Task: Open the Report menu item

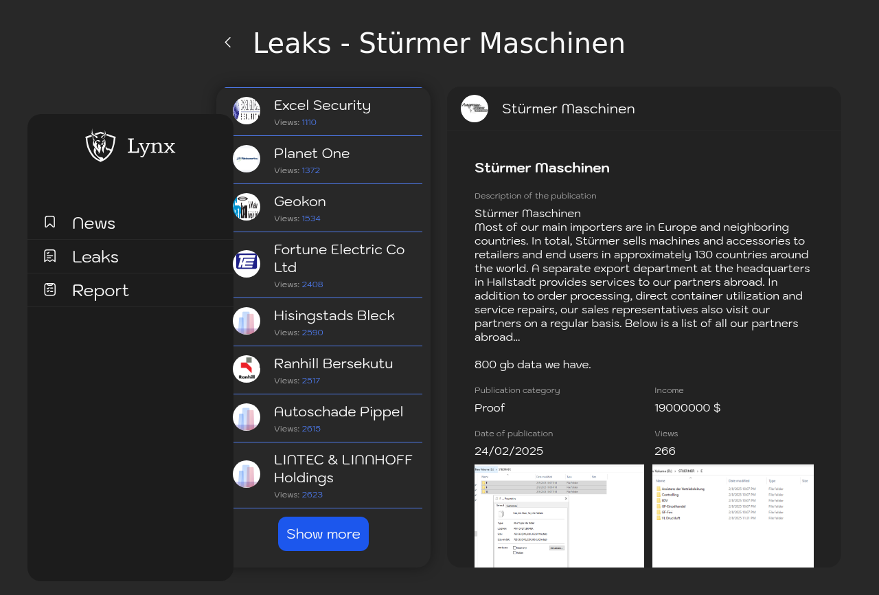Action: pos(130,290)
